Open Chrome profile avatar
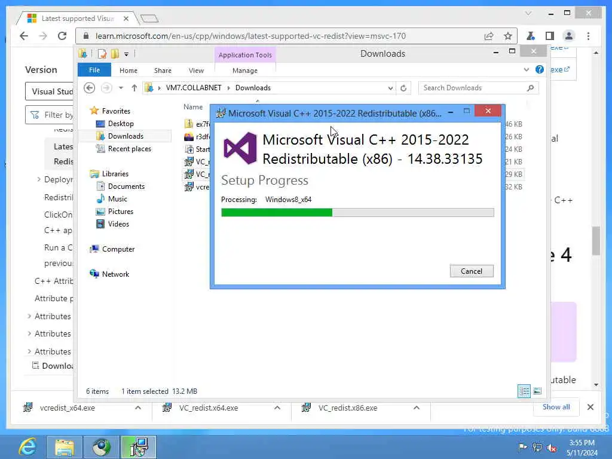 pyautogui.click(x=569, y=36)
